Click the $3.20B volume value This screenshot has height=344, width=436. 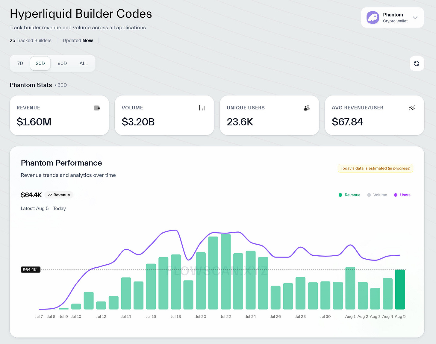point(138,122)
